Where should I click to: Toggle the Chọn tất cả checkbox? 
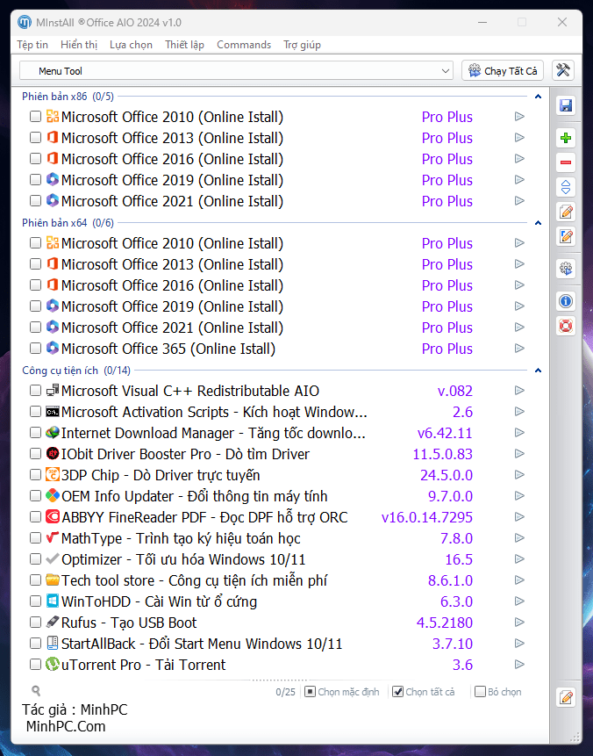(x=397, y=692)
